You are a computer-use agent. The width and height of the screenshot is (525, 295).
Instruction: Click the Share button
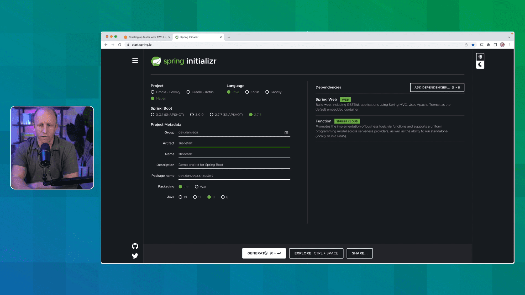pos(360,253)
